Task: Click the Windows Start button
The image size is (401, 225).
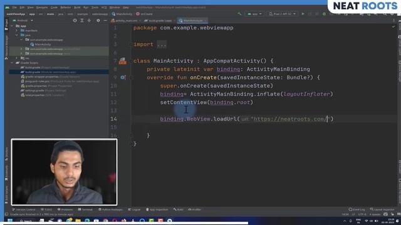Action: point(10,221)
